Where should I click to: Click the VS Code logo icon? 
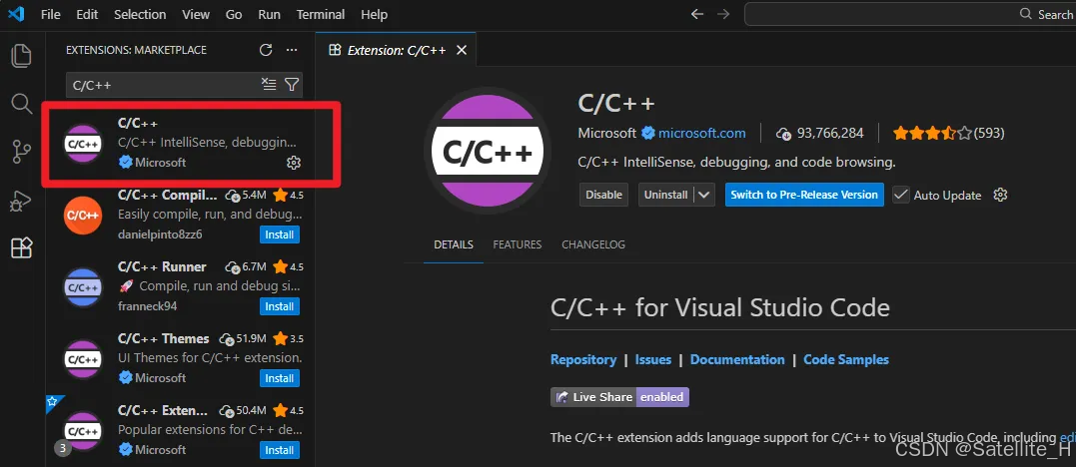[16, 14]
